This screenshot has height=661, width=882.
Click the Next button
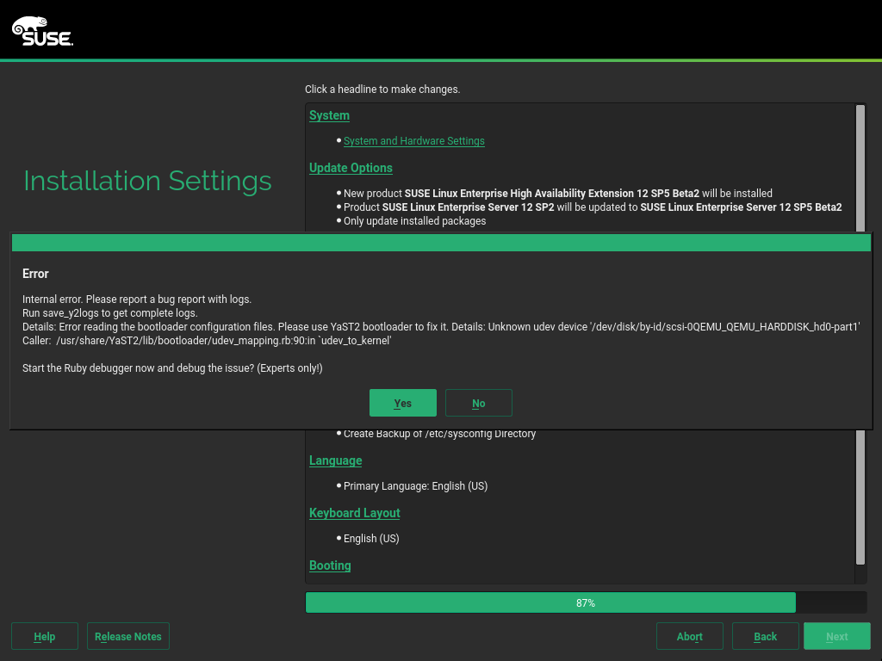pyautogui.click(x=836, y=636)
